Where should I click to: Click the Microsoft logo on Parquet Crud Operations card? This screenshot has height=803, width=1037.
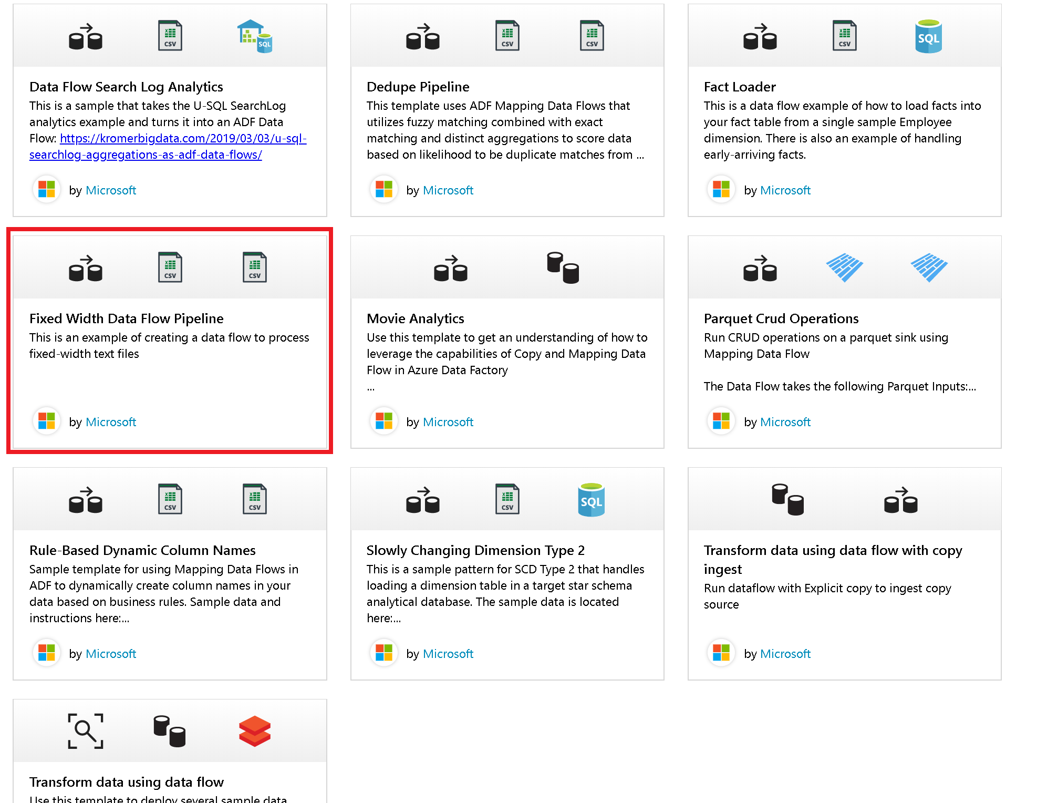(x=721, y=421)
